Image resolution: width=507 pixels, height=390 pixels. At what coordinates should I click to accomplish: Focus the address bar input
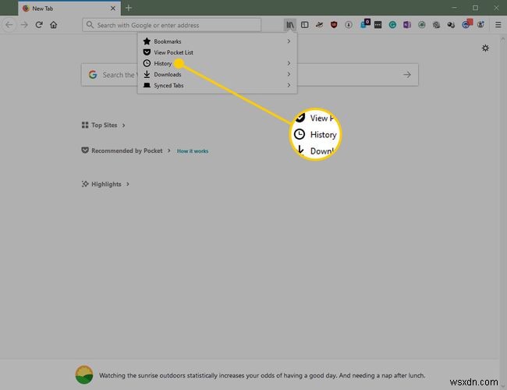point(172,25)
